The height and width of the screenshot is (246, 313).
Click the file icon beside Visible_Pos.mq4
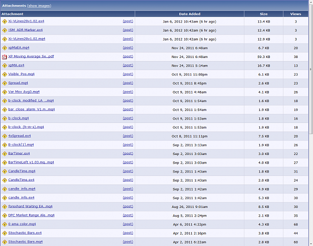(x=5, y=74)
